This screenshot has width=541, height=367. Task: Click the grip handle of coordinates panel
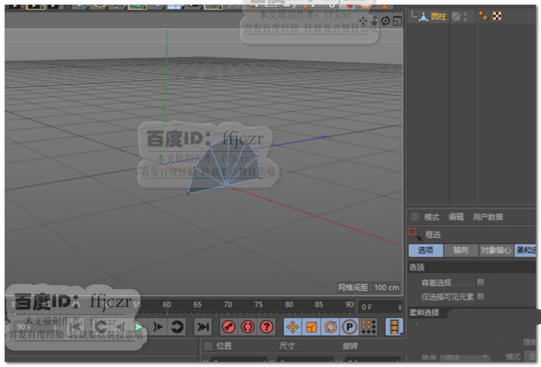click(x=208, y=345)
